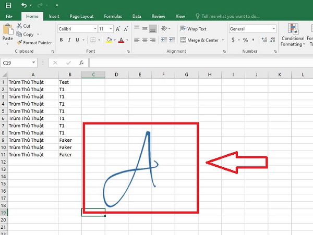Click the Save icon in the title bar
This screenshot has width=313, height=235.
pos(8,6)
